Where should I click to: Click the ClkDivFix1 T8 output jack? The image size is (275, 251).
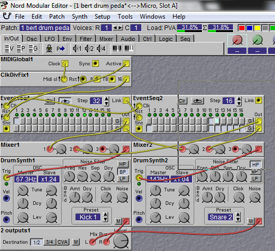coord(112,79)
